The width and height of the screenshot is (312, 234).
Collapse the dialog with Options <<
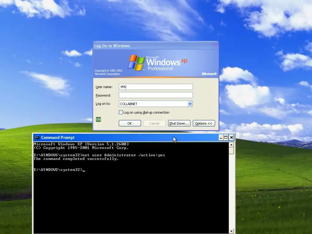[204, 123]
